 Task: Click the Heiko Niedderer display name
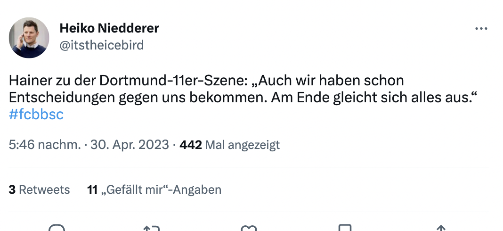pos(109,28)
